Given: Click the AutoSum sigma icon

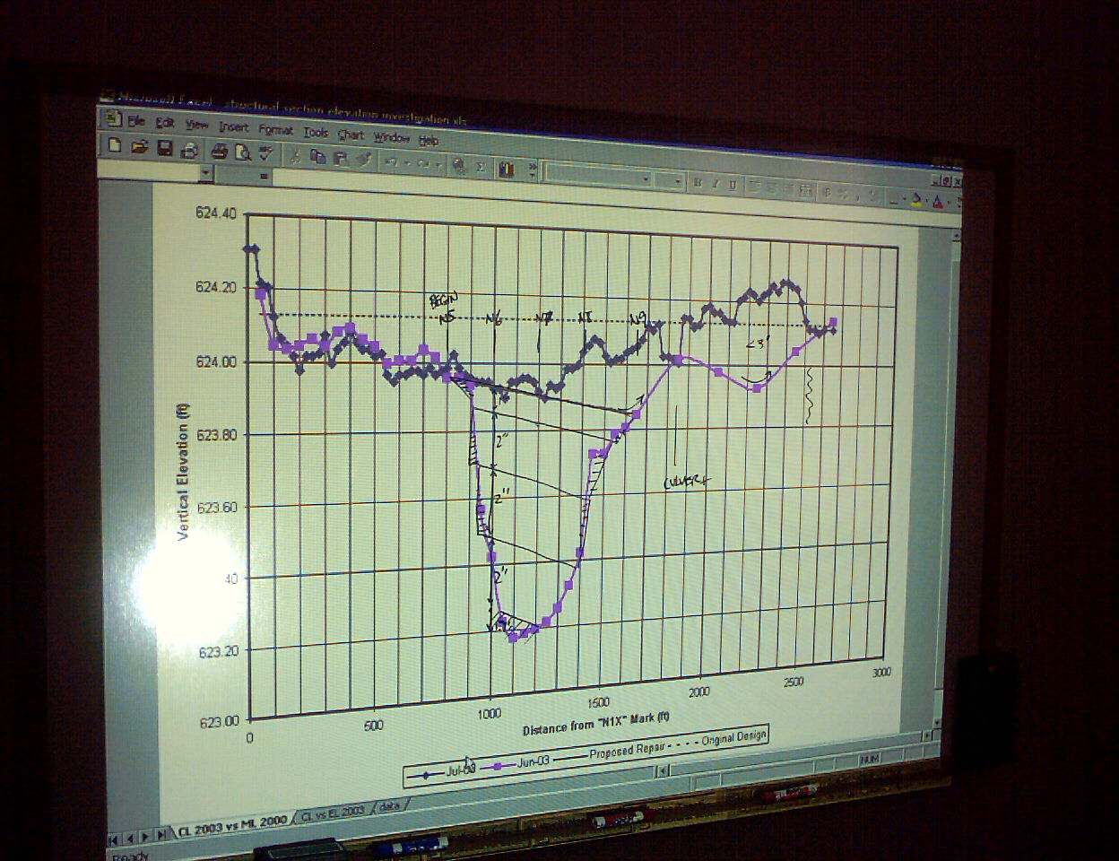Looking at the screenshot, I should (x=481, y=167).
